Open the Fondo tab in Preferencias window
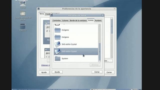The height and width of the screenshot is (90, 160). point(47,14)
